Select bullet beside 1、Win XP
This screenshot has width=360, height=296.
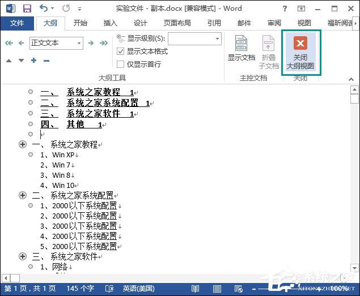click(31, 155)
